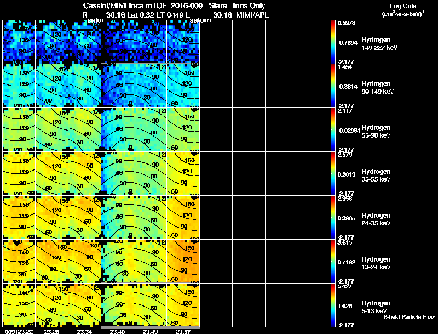
Task: Select the 5-13 keV panel at 23:34
Action: [x=85, y=305]
